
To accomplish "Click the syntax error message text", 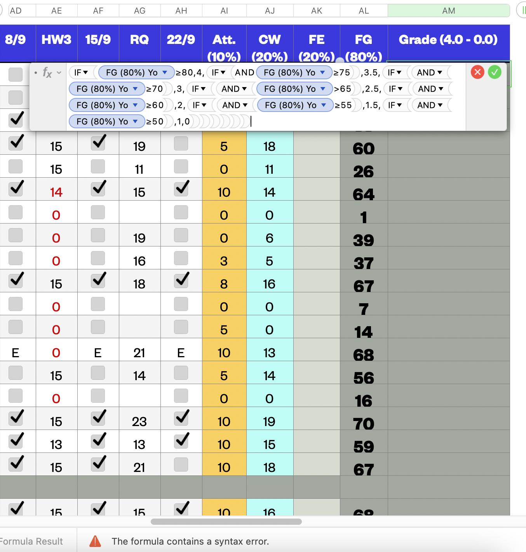I will click(x=190, y=541).
